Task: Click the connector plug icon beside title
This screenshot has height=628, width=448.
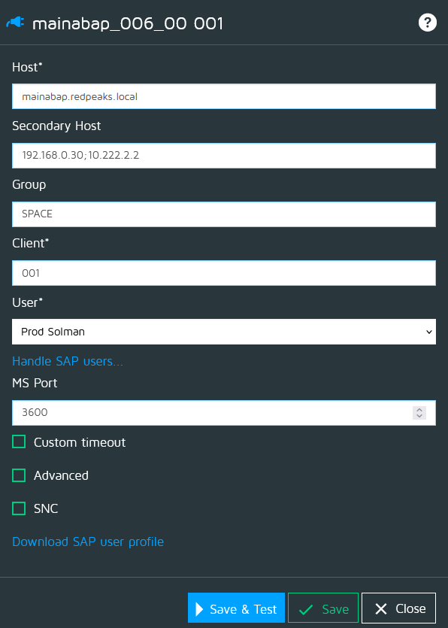Action: coord(15,23)
